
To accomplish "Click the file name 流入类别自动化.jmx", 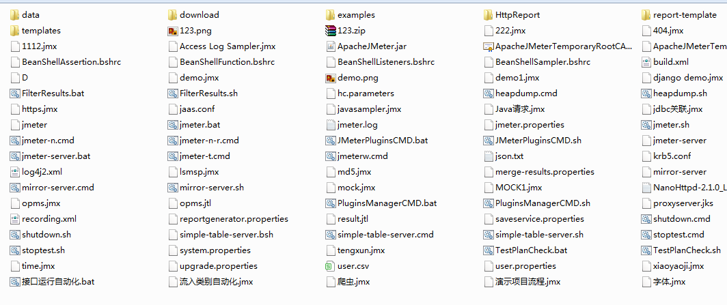I will [217, 282].
